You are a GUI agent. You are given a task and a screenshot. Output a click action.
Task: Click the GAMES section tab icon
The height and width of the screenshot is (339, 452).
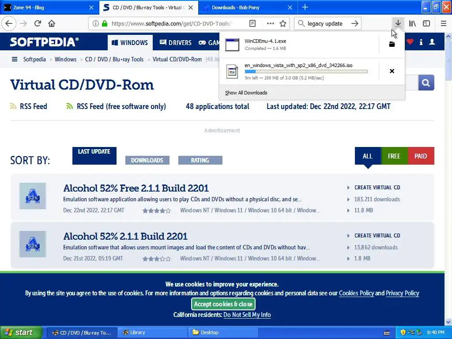click(202, 43)
